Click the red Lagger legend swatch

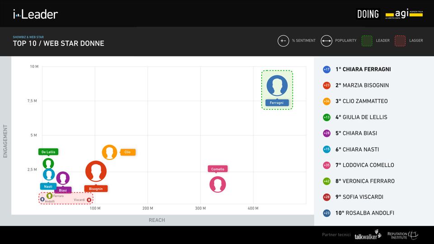(400, 41)
